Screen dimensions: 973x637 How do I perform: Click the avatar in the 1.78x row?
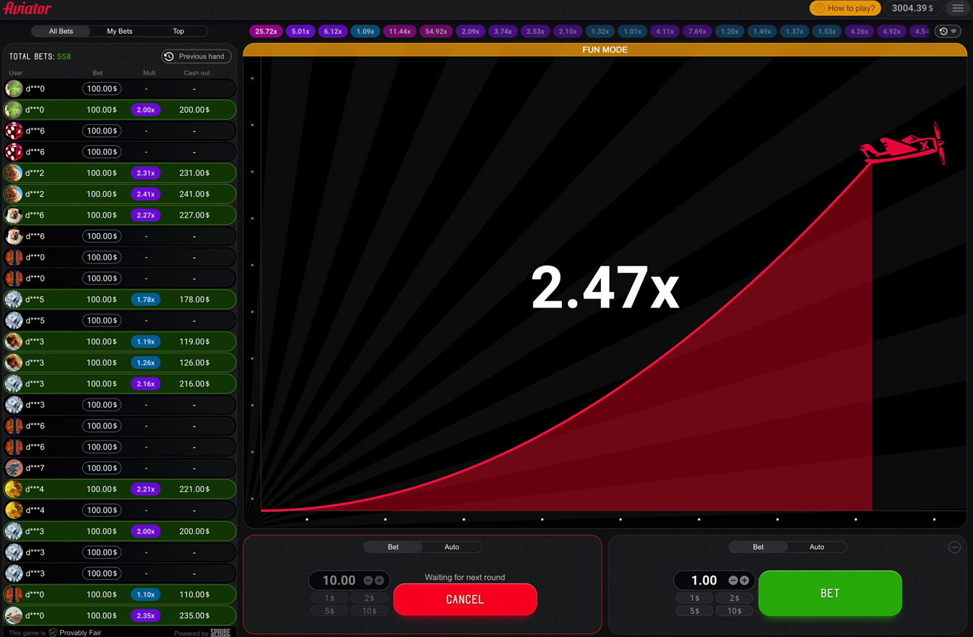(x=14, y=299)
